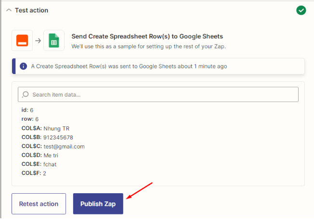This screenshot has width=314, height=224.
Task: Select the row: 6 data entry
Action: click(x=30, y=119)
